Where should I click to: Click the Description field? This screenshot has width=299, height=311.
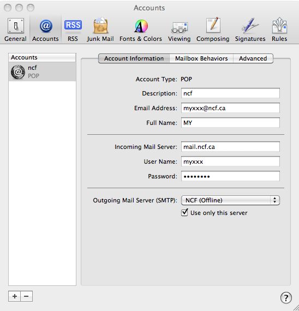[x=230, y=93]
